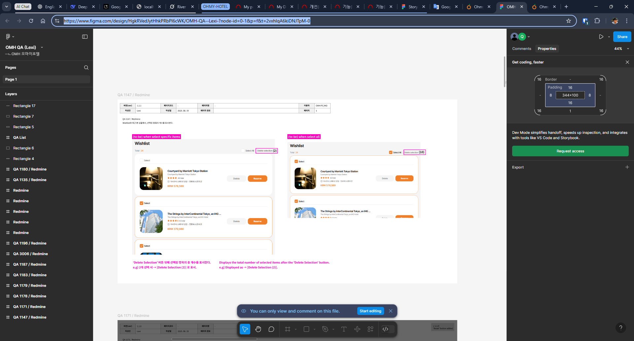This screenshot has width=634, height=341.
Task: Click the Share button
Action: coord(622,37)
